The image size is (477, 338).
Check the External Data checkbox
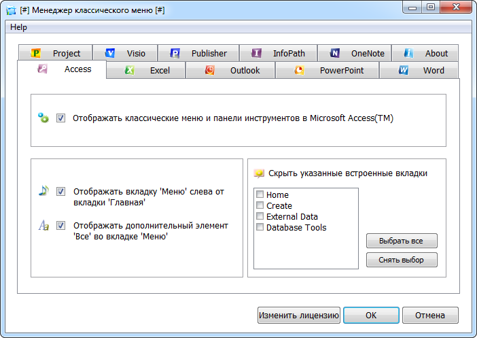coord(260,216)
